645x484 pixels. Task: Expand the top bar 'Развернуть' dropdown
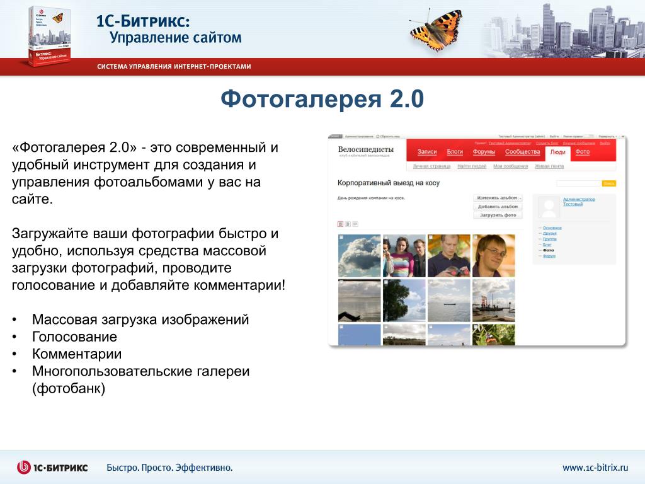point(608,136)
